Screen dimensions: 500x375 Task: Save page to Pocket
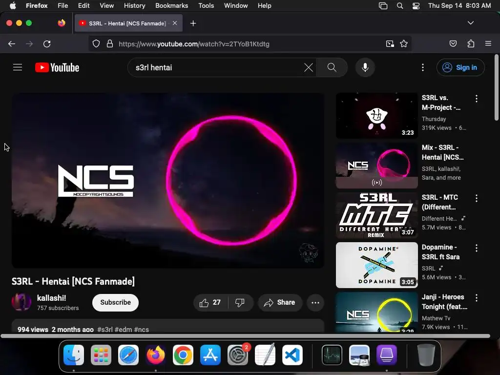pos(453,43)
